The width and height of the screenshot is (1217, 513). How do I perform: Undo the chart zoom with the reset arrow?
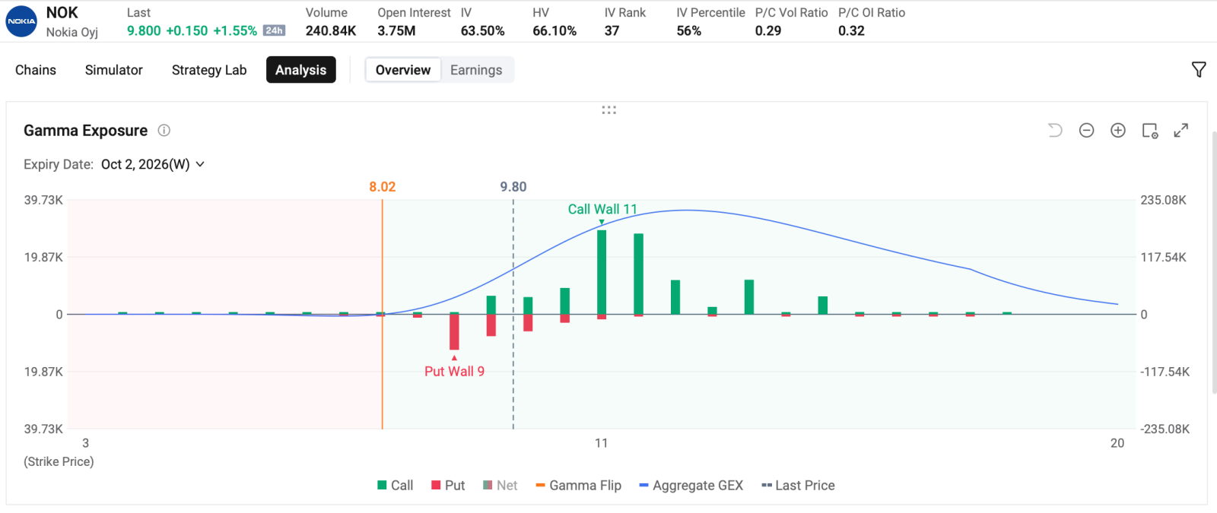1055,131
